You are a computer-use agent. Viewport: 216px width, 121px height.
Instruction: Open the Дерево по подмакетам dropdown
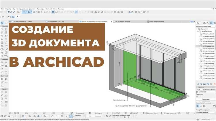pyautogui.click(x=206, y=26)
